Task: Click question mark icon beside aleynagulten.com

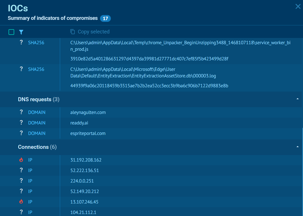Action: coord(21,112)
